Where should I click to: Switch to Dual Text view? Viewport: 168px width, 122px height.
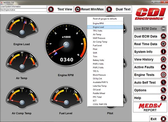[119, 9]
